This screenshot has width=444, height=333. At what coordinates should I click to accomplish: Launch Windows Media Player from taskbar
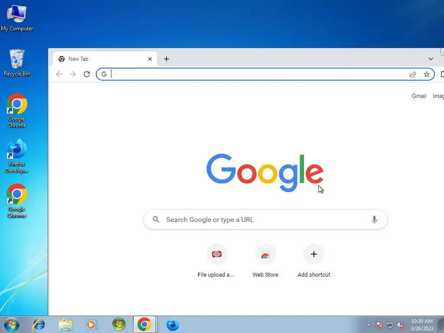pyautogui.click(x=92, y=324)
